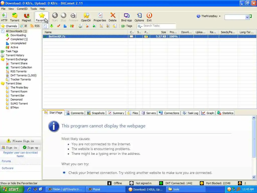Screen dimensions: 257x193
Task: Expand the top-right search combo box
Action: [247, 17]
